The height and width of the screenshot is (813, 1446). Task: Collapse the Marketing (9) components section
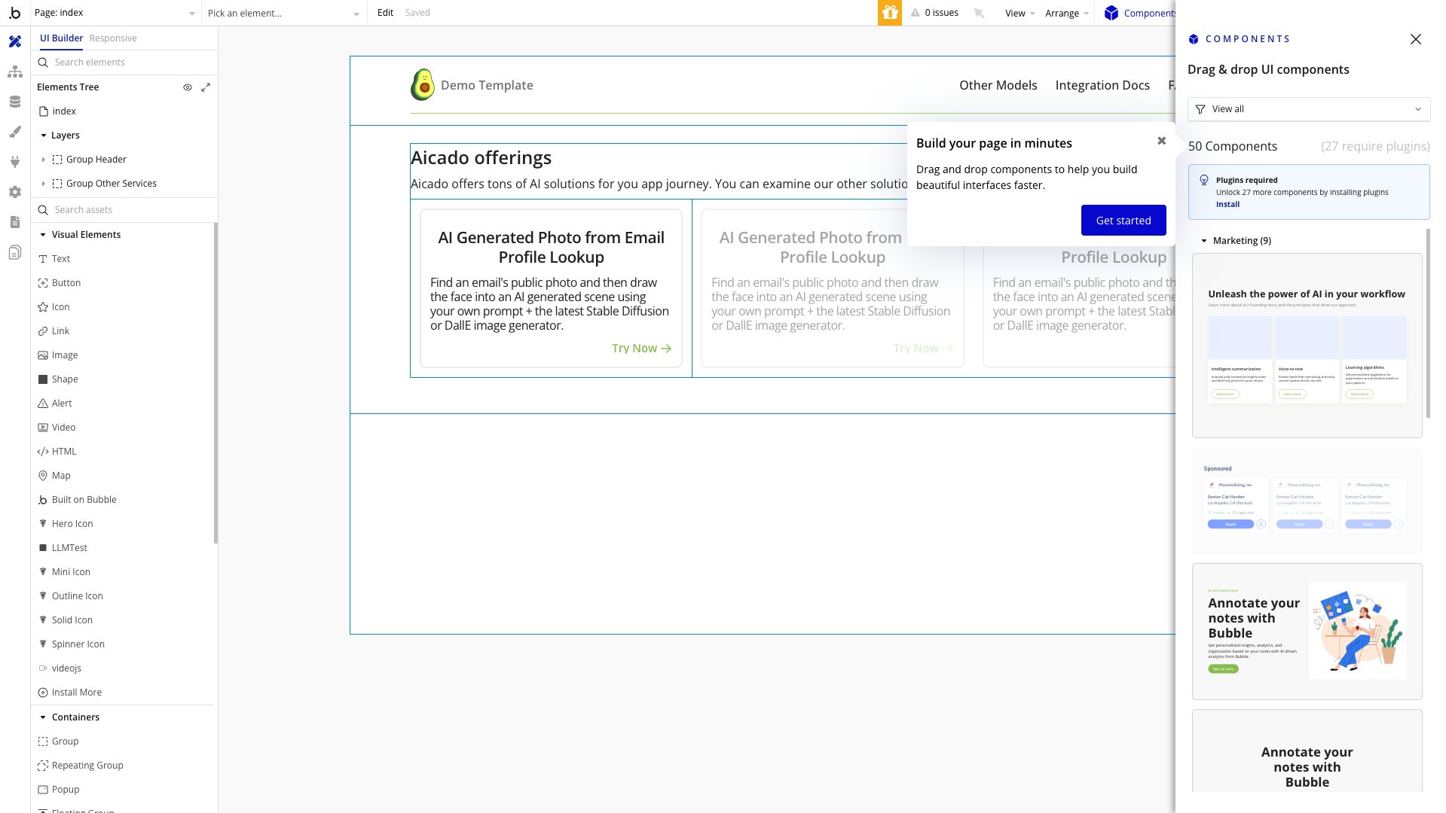(1204, 240)
